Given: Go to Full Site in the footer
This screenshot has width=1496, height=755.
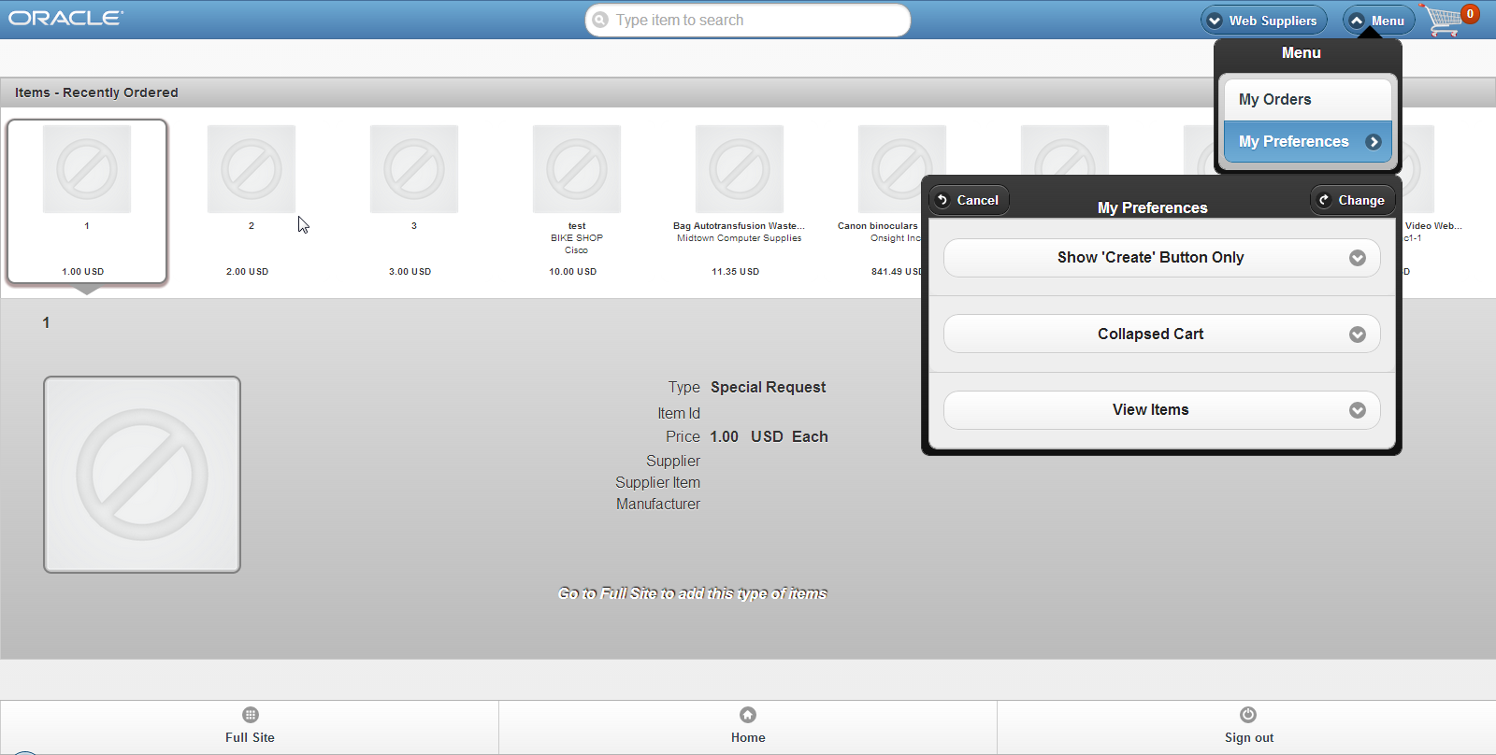Looking at the screenshot, I should (250, 728).
